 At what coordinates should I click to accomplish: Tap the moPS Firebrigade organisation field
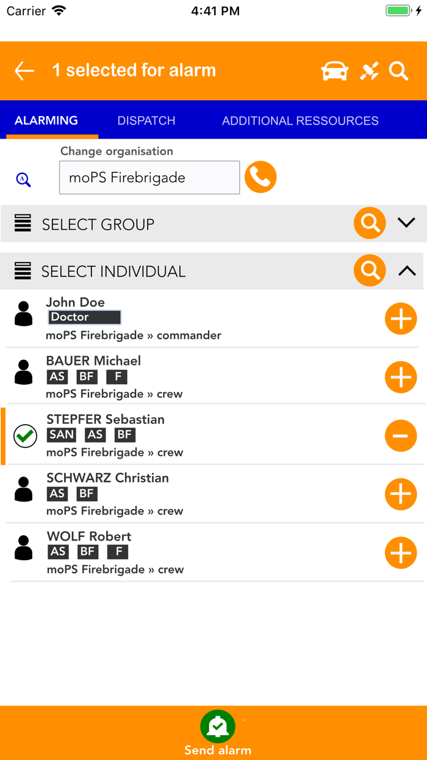tap(149, 177)
